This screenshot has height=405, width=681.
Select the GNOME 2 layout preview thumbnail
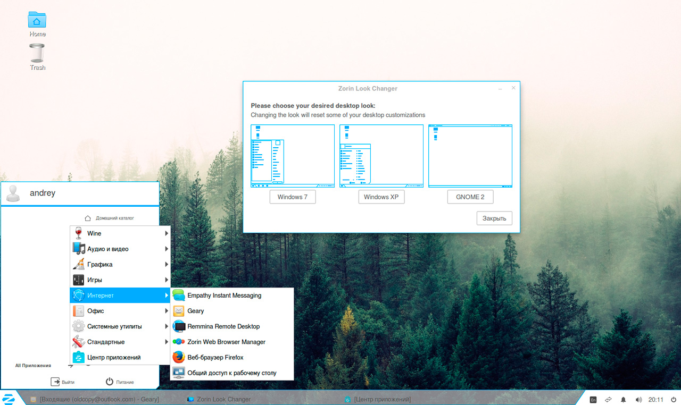[470, 156]
